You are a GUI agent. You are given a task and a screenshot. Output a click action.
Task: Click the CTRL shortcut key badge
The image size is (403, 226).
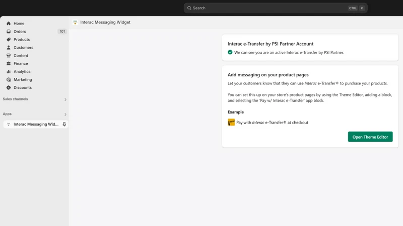point(353,8)
